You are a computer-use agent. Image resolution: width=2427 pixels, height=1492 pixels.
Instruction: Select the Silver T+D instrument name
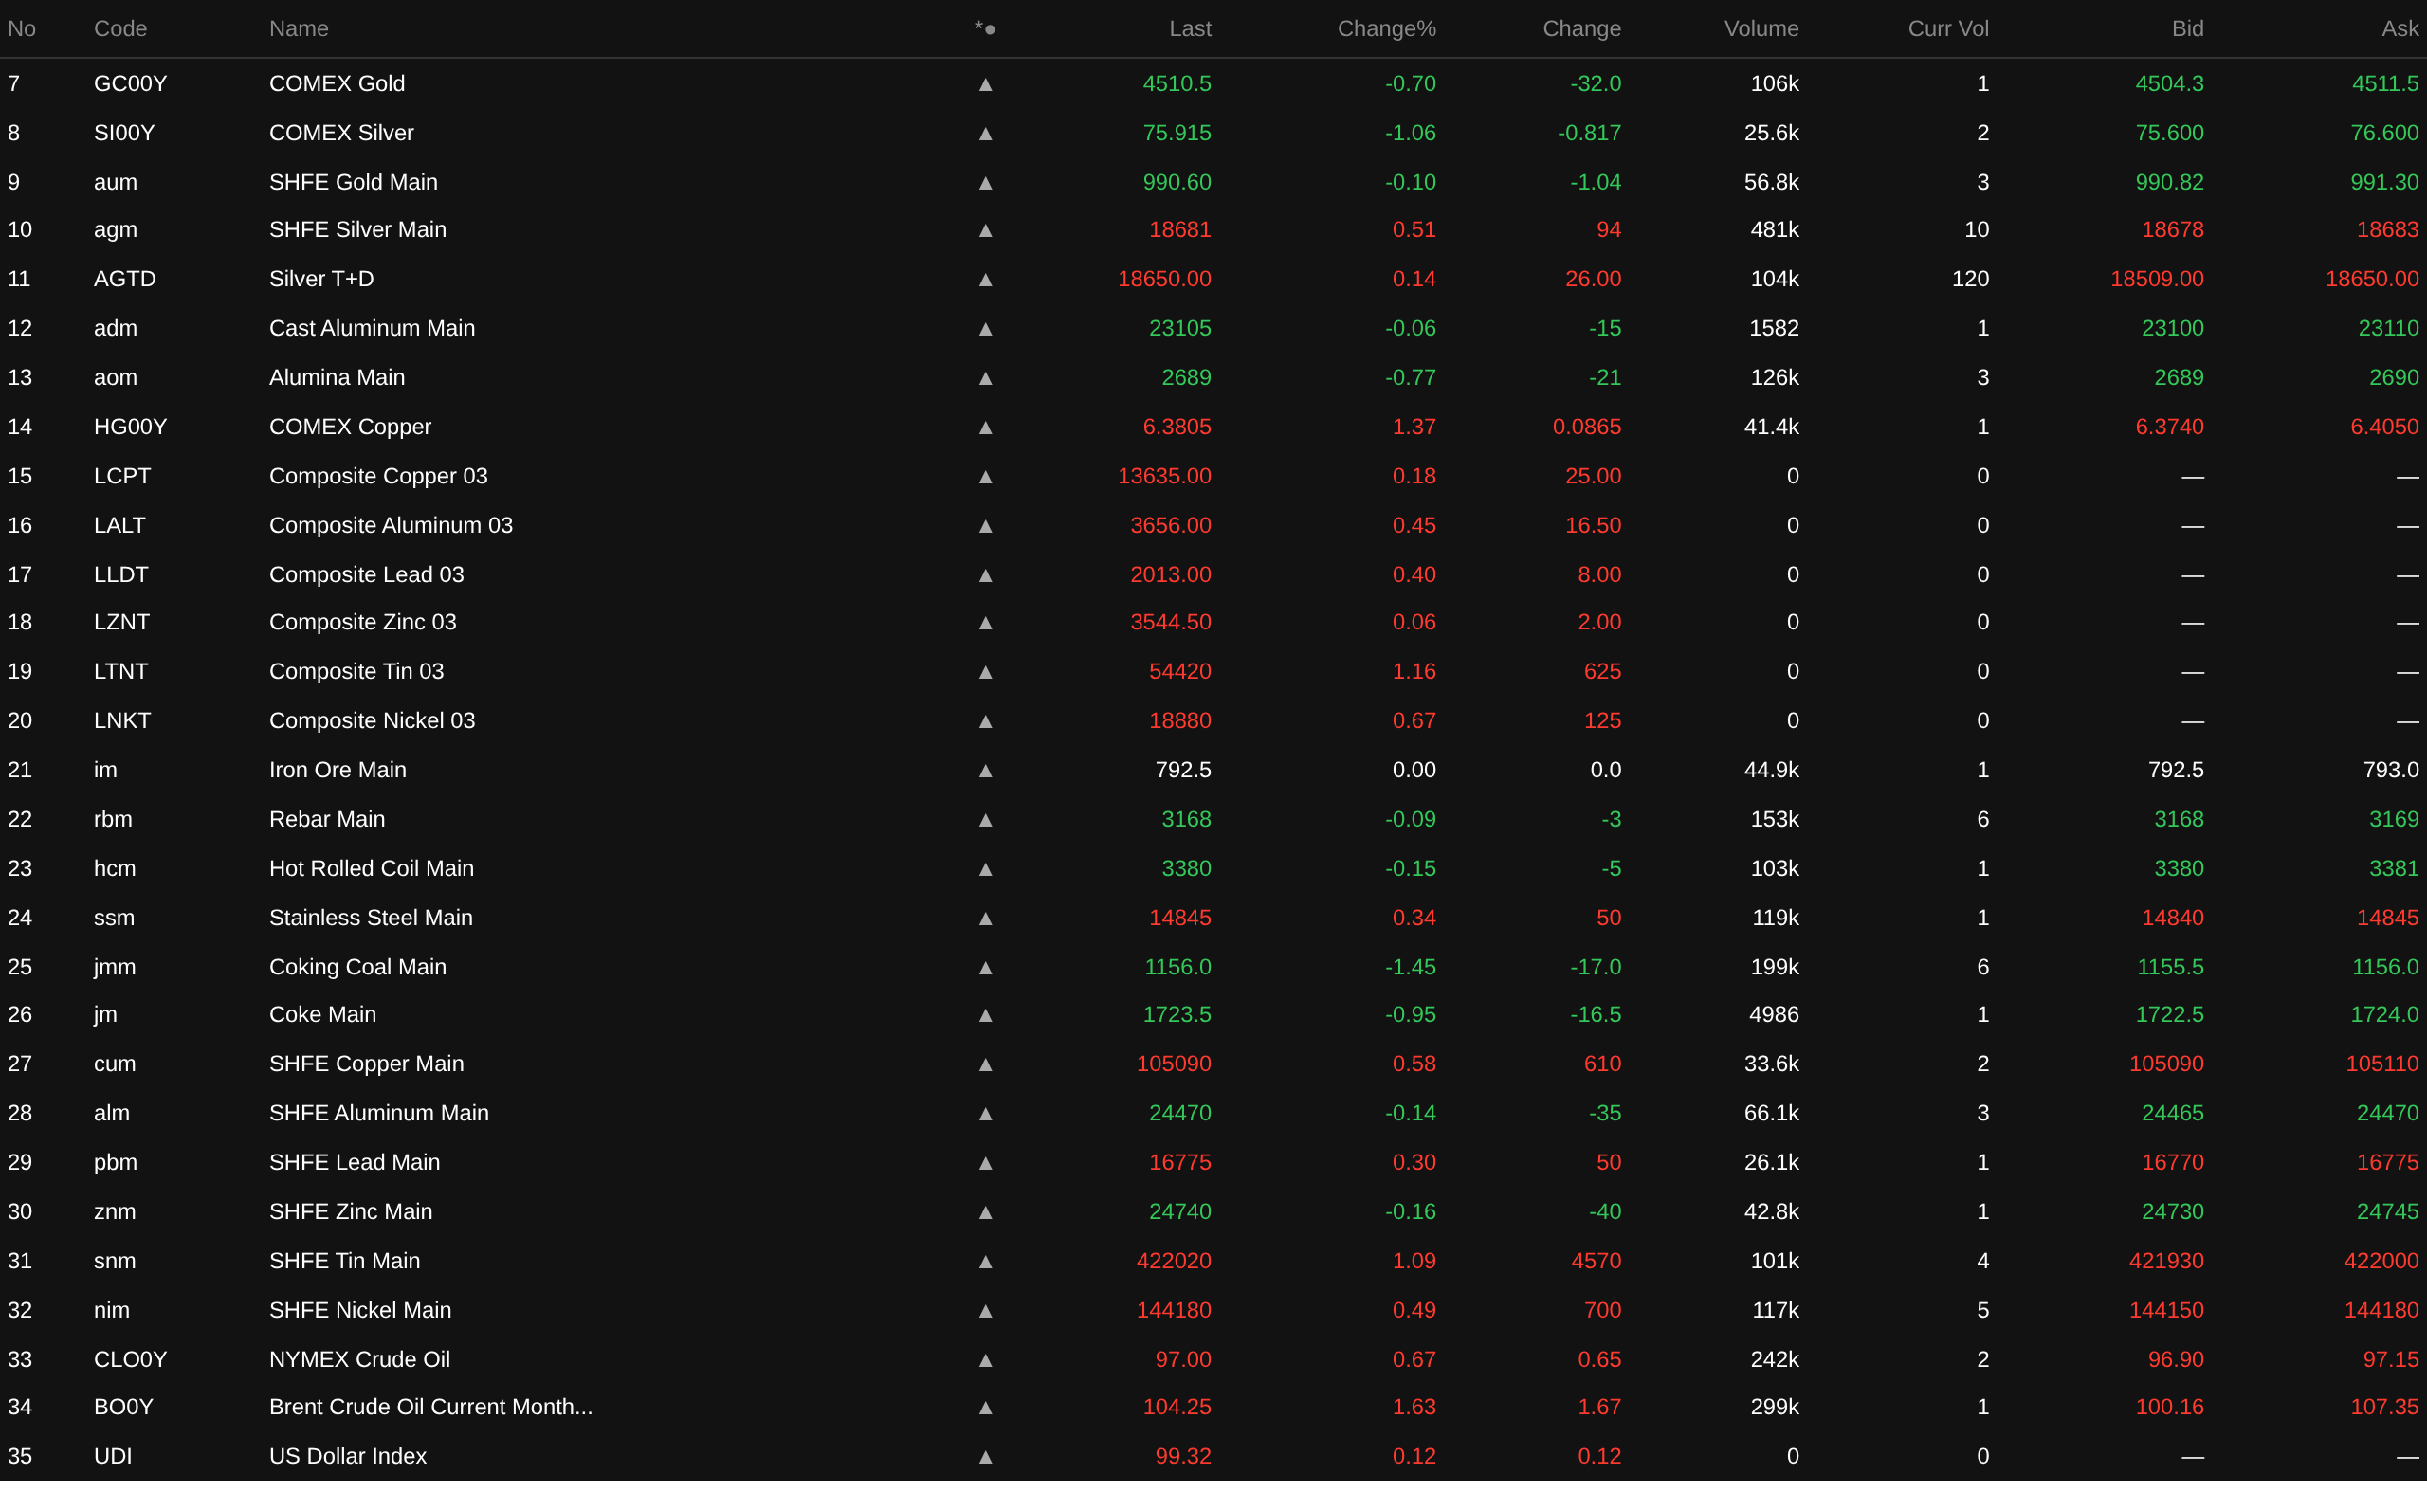(321, 280)
